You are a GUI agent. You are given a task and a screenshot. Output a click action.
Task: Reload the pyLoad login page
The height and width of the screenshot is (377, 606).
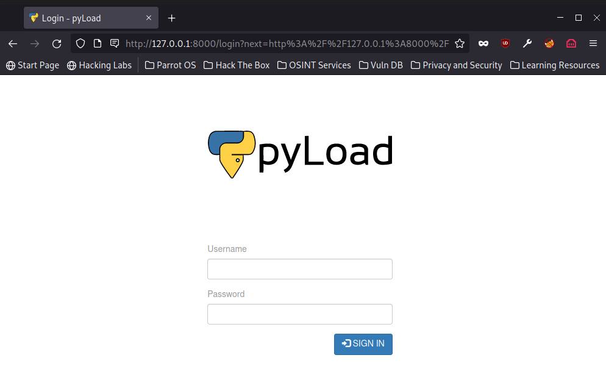pos(57,44)
